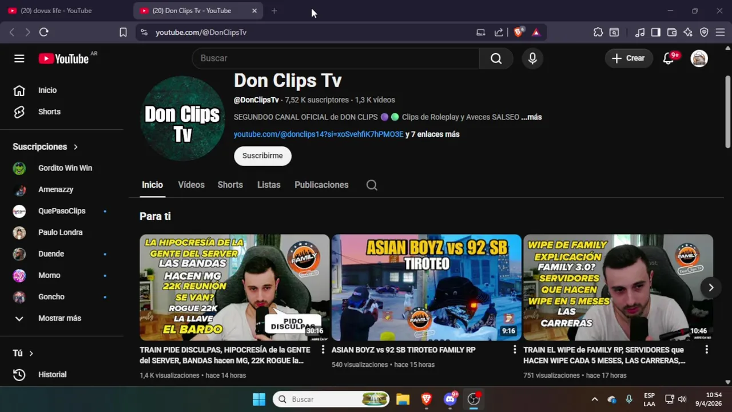Open the Brave Shields lion icon
This screenshot has height=412, width=732.
518,33
